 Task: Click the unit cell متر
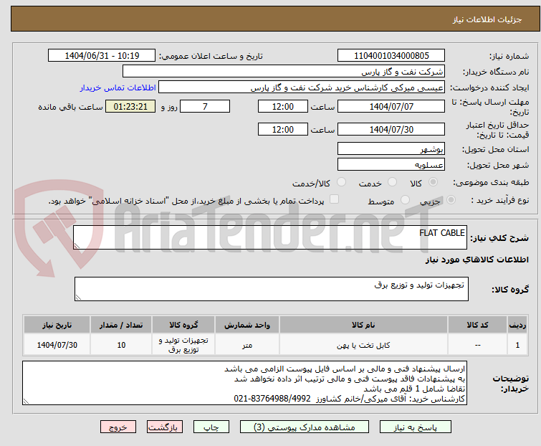(x=247, y=345)
